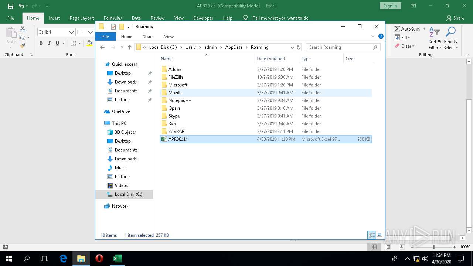Open the File tab in File Explorer

(x=106, y=37)
